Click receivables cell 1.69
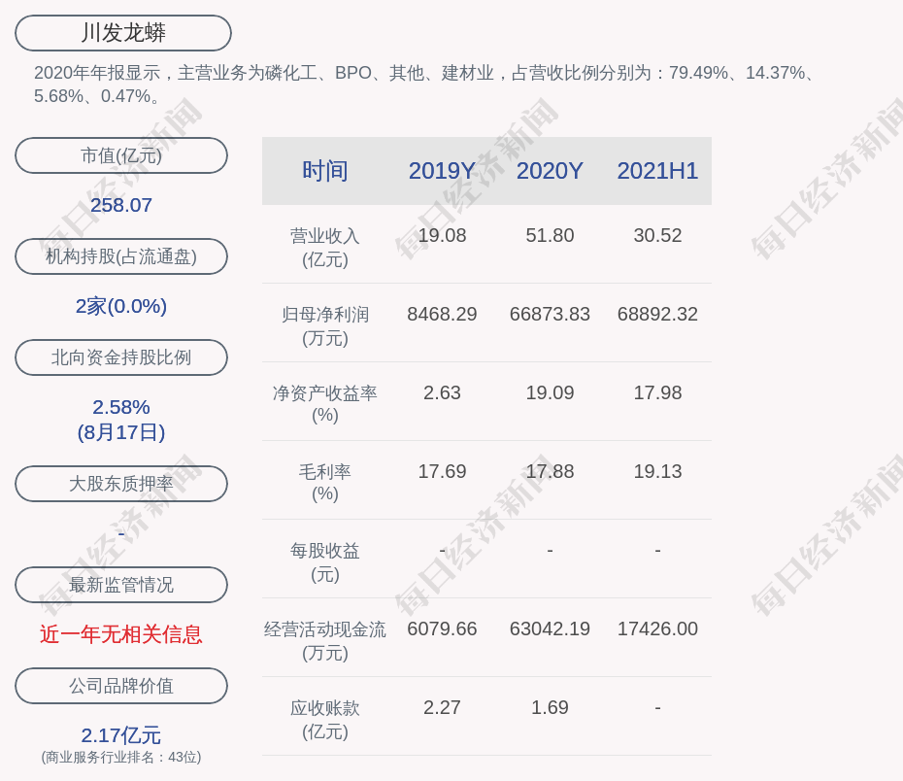Image resolution: width=903 pixels, height=781 pixels. pos(550,707)
